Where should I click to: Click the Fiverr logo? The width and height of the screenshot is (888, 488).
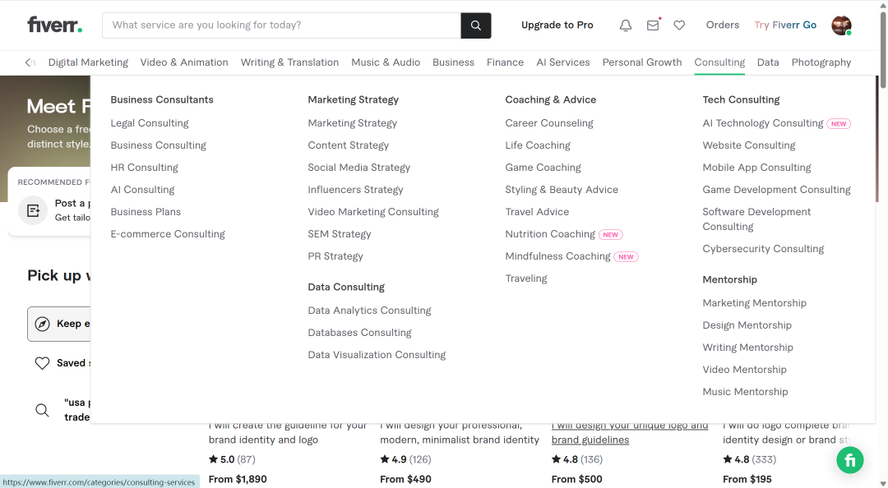55,25
